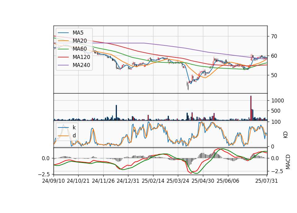Click the MA120 legend label

81,57
